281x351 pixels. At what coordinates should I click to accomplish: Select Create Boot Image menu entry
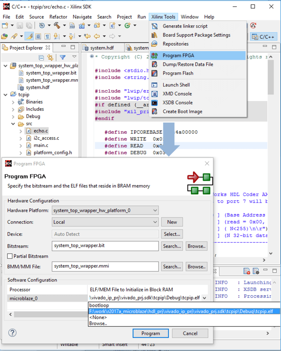(198, 111)
